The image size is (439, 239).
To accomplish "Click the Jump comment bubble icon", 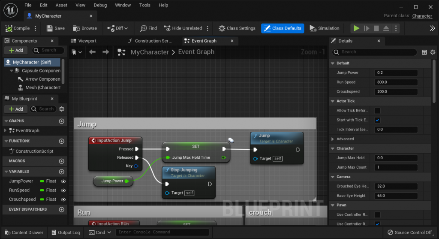I will (231, 140).
